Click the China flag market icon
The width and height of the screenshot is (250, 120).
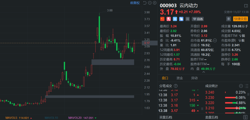(162, 19)
